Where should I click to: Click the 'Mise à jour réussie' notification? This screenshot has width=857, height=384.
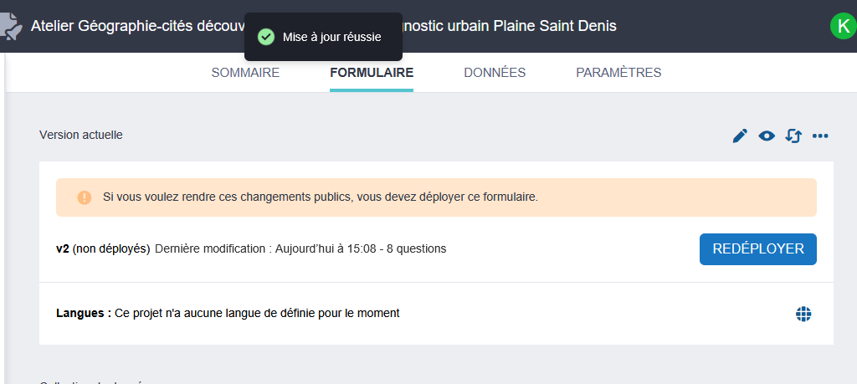(x=331, y=37)
